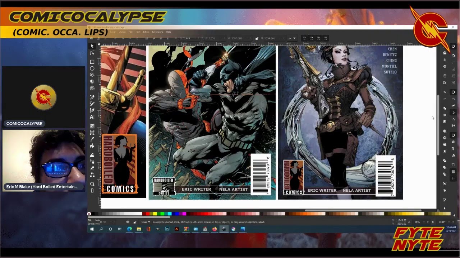
Task: Open the Extensions menu
Action: tap(157, 32)
